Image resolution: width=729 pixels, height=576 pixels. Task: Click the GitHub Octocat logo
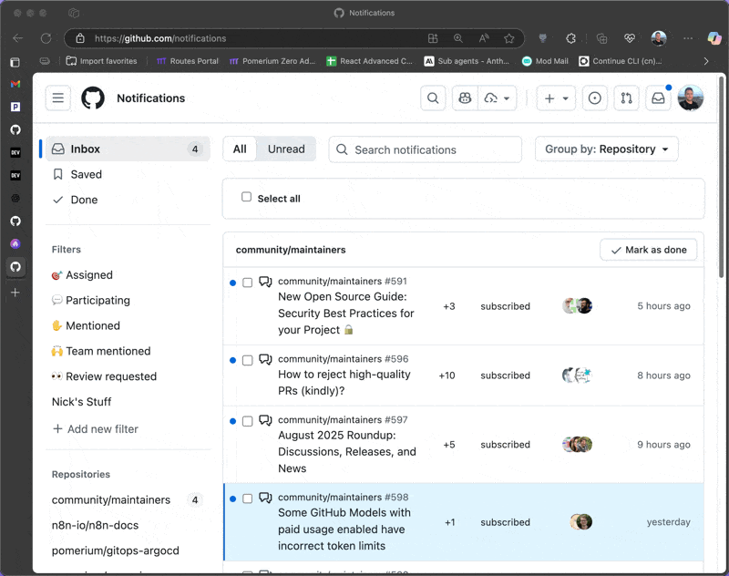click(x=93, y=98)
